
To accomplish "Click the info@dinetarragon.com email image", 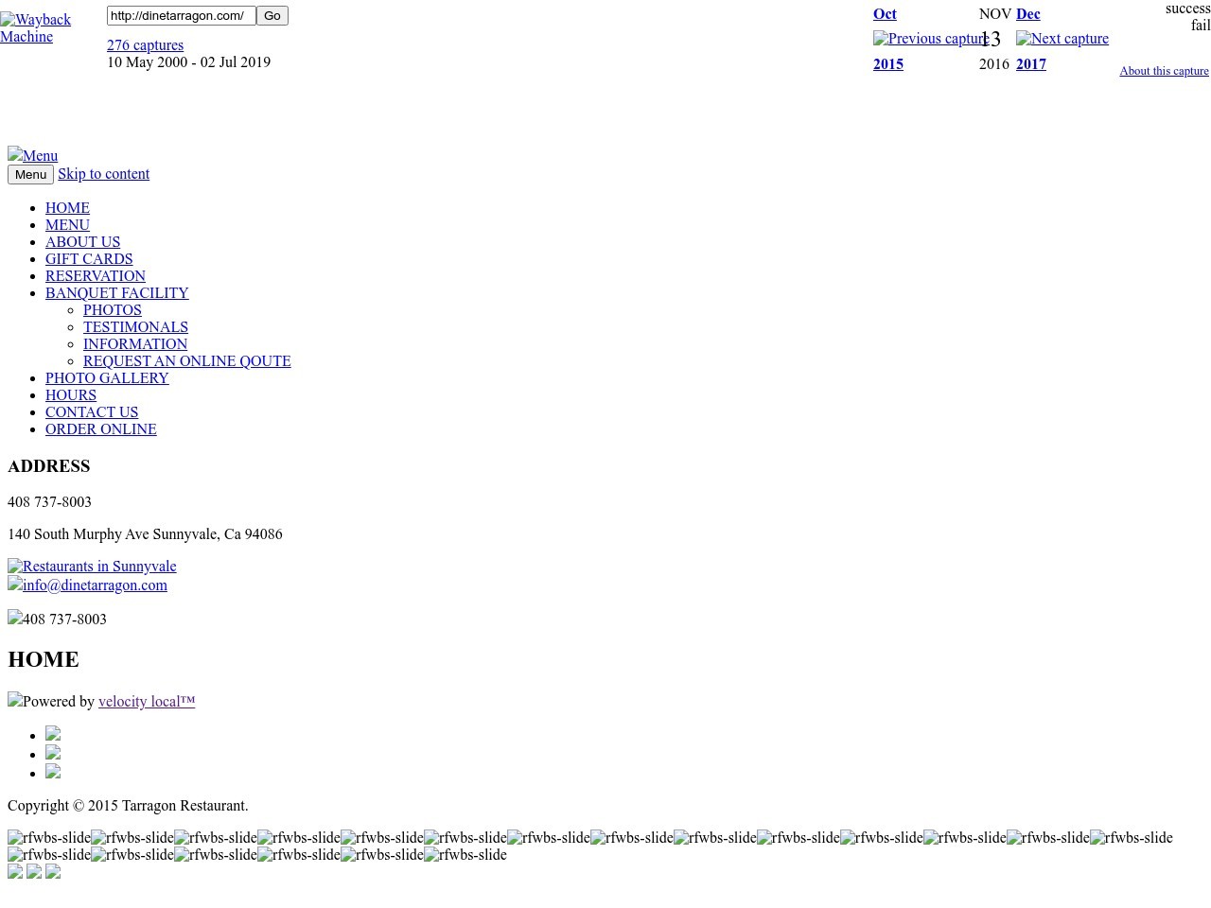I will [87, 585].
